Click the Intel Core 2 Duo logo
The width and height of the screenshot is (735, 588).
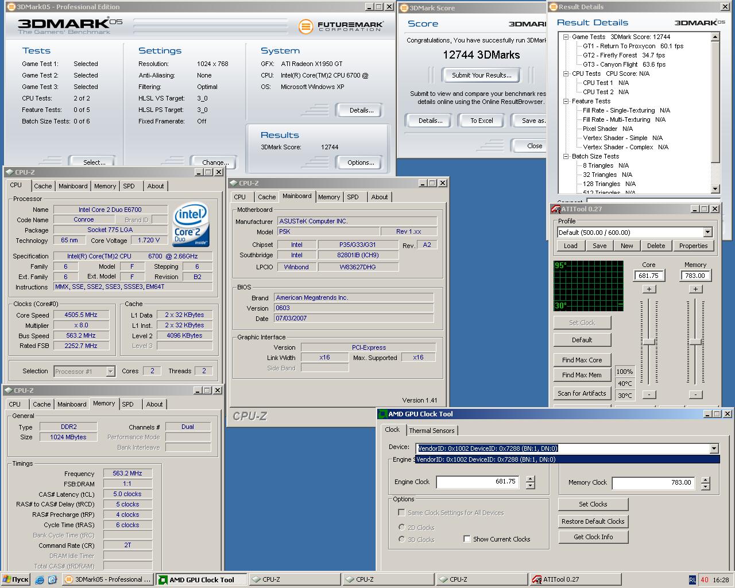[191, 225]
